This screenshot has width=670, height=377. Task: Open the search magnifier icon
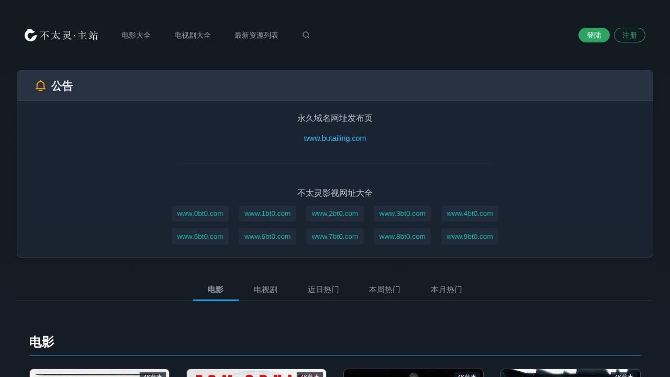click(x=306, y=35)
